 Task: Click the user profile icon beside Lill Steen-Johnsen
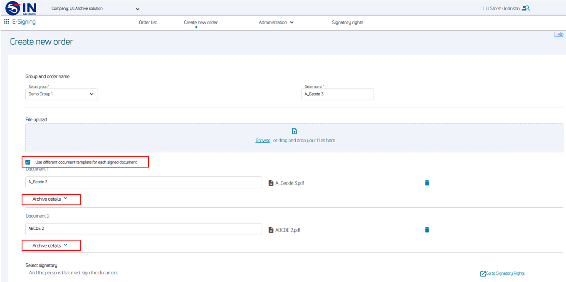pos(526,8)
